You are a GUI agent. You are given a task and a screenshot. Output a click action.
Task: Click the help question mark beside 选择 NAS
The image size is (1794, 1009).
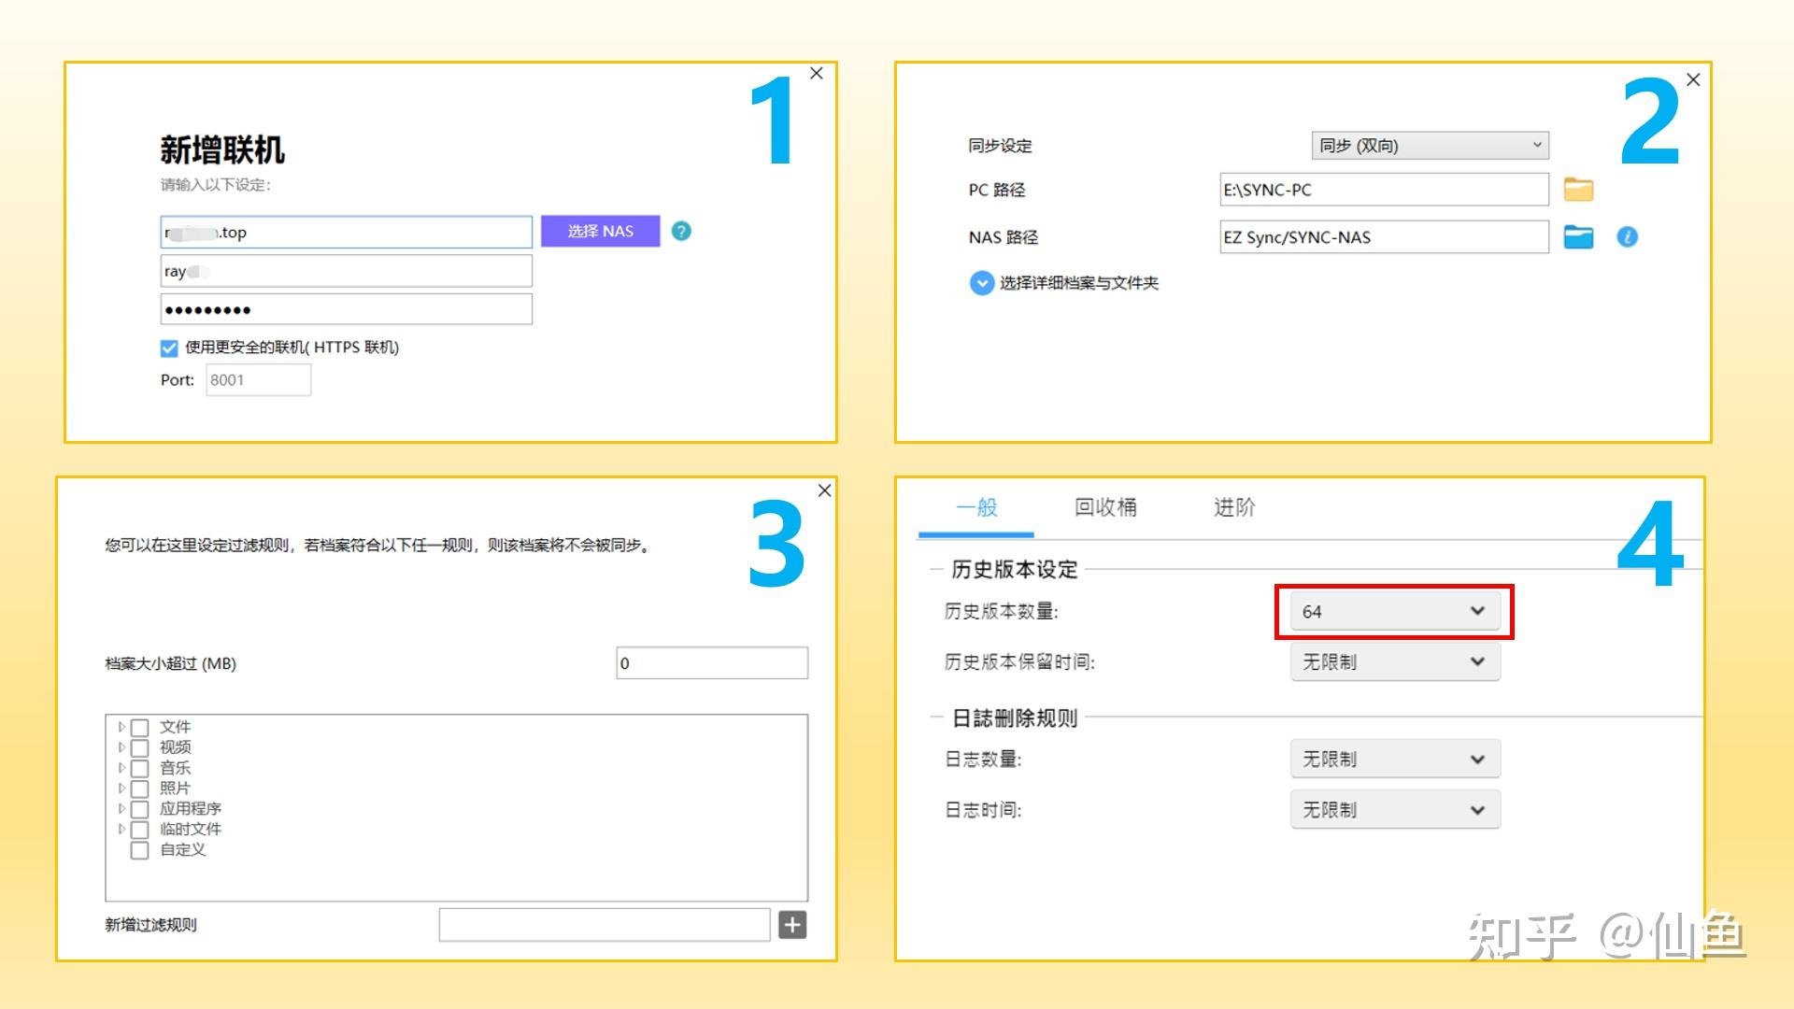[x=680, y=232]
